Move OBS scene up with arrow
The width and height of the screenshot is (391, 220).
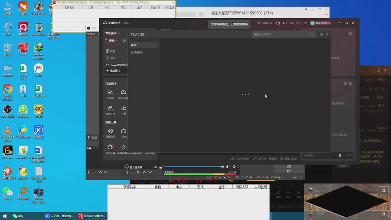coord(100,172)
